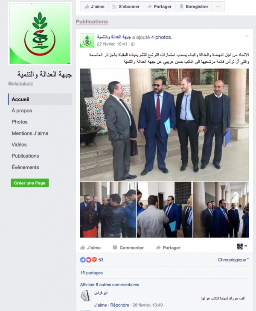Subscribe via the S'abonner button

[125, 6]
